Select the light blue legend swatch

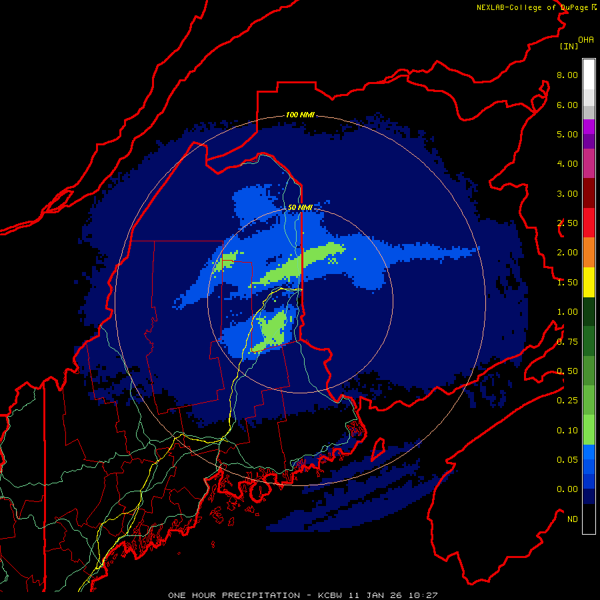coord(589,452)
